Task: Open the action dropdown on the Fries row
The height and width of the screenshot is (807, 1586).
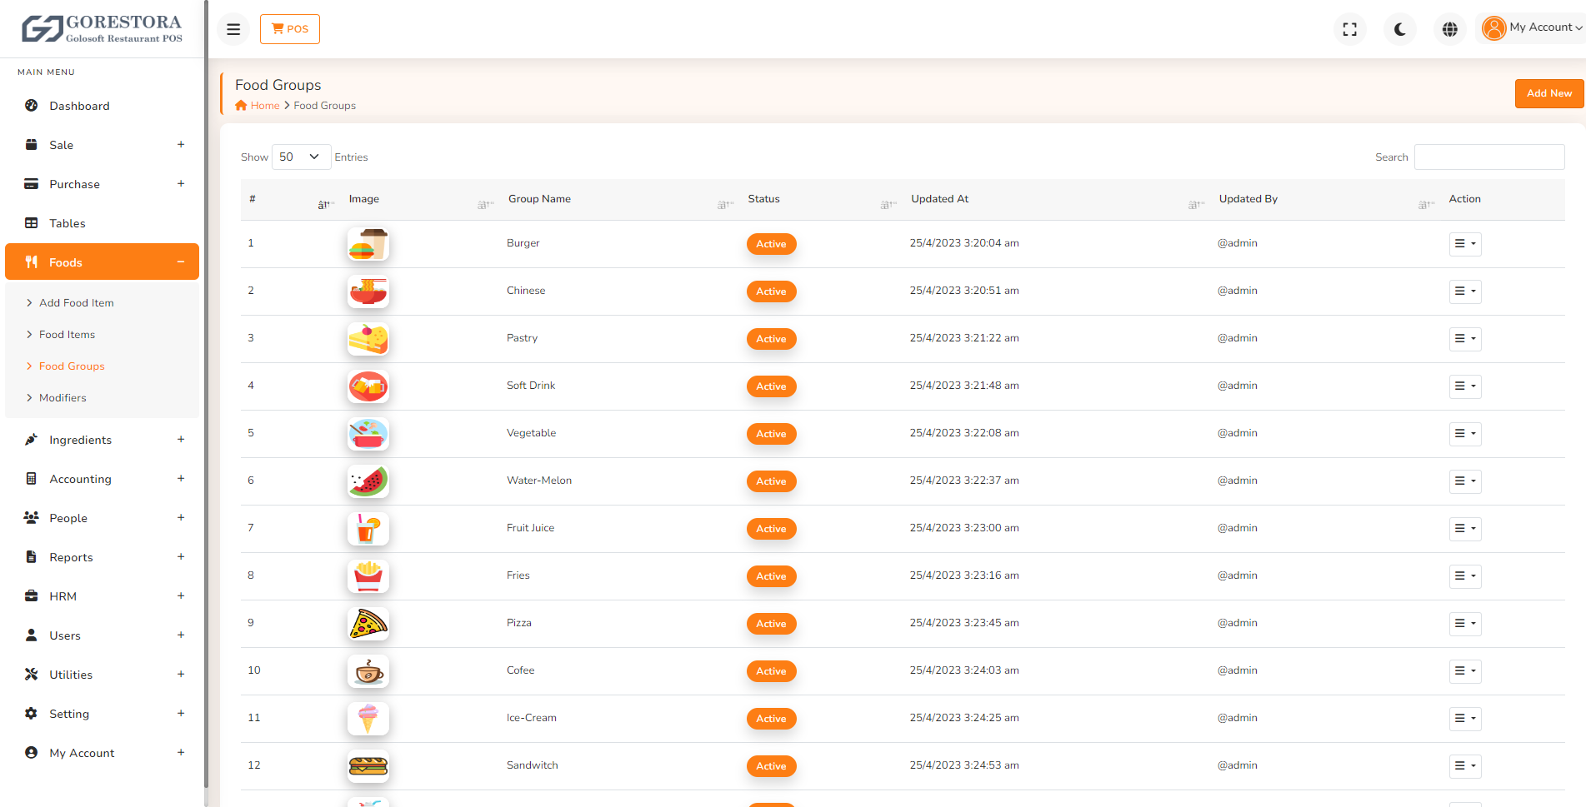Action: click(x=1464, y=575)
